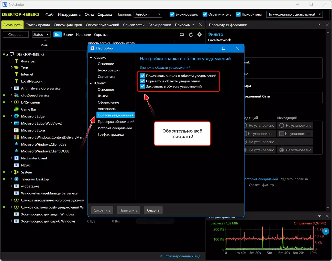Click the Удалить правила link
Image resolution: width=332 pixels, height=261 pixels.
pos(294,179)
